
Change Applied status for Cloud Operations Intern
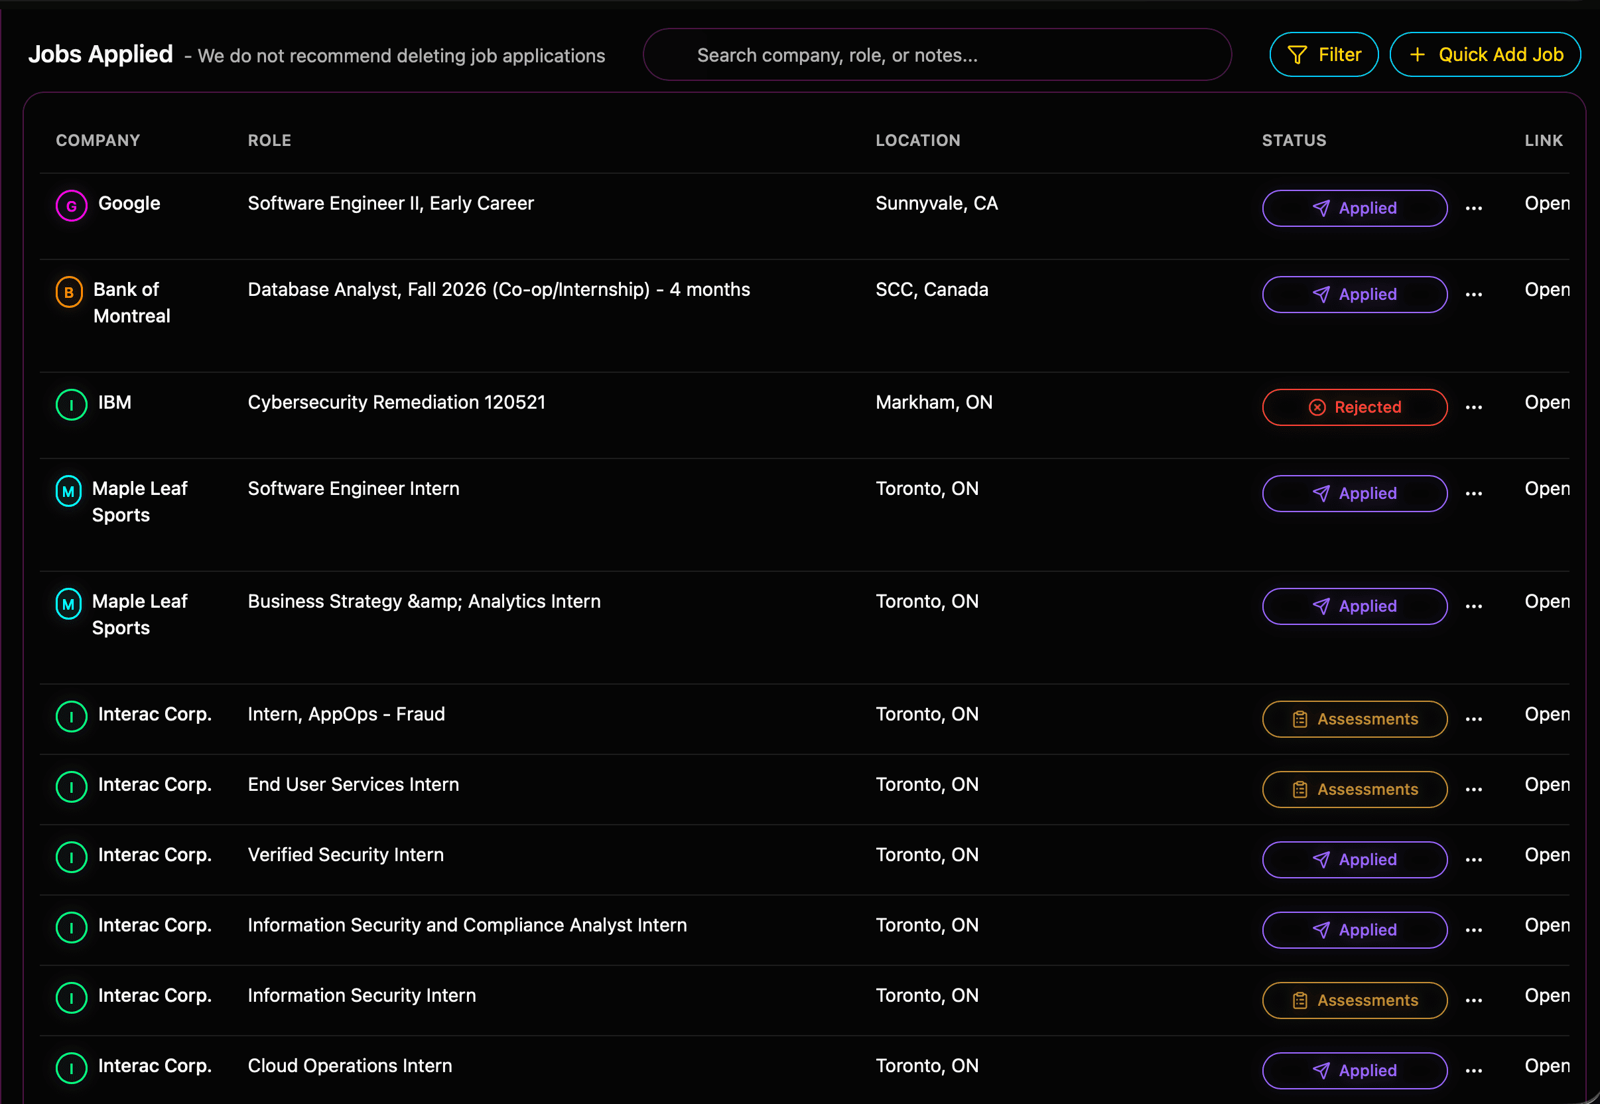coord(1355,1071)
